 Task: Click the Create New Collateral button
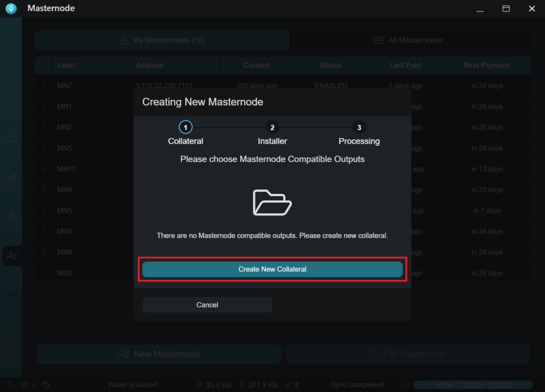point(272,269)
